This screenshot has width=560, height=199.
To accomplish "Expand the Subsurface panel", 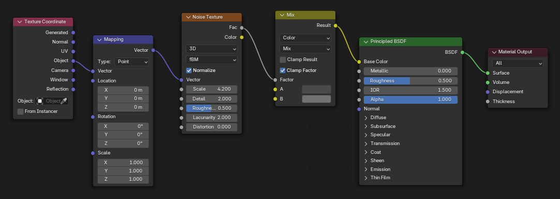I will click(x=366, y=126).
